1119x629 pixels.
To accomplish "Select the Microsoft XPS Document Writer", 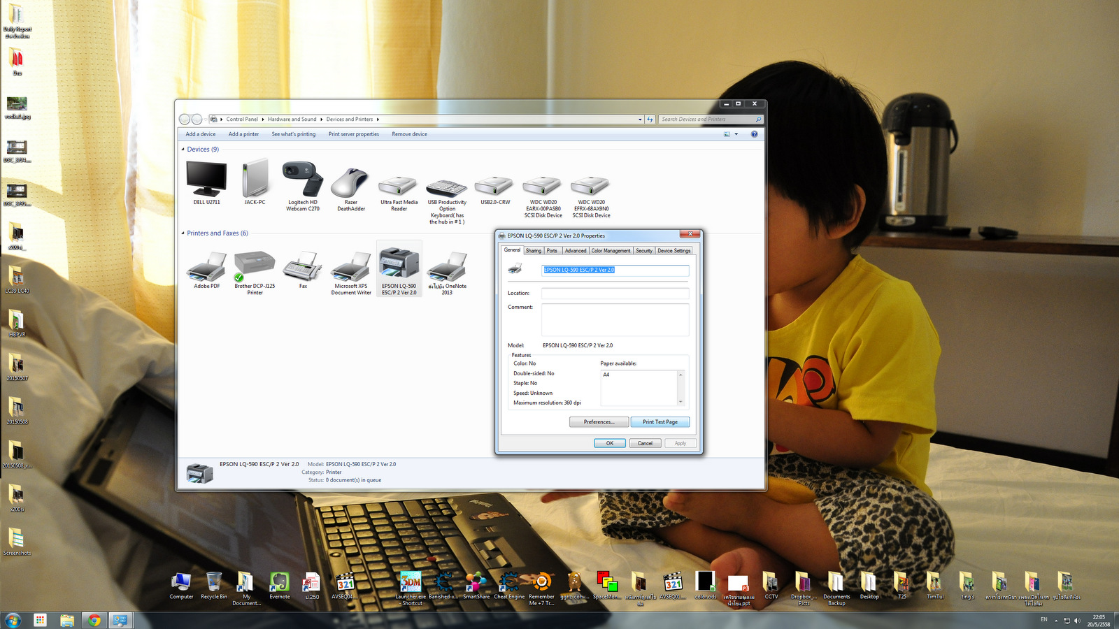I will [x=350, y=273].
